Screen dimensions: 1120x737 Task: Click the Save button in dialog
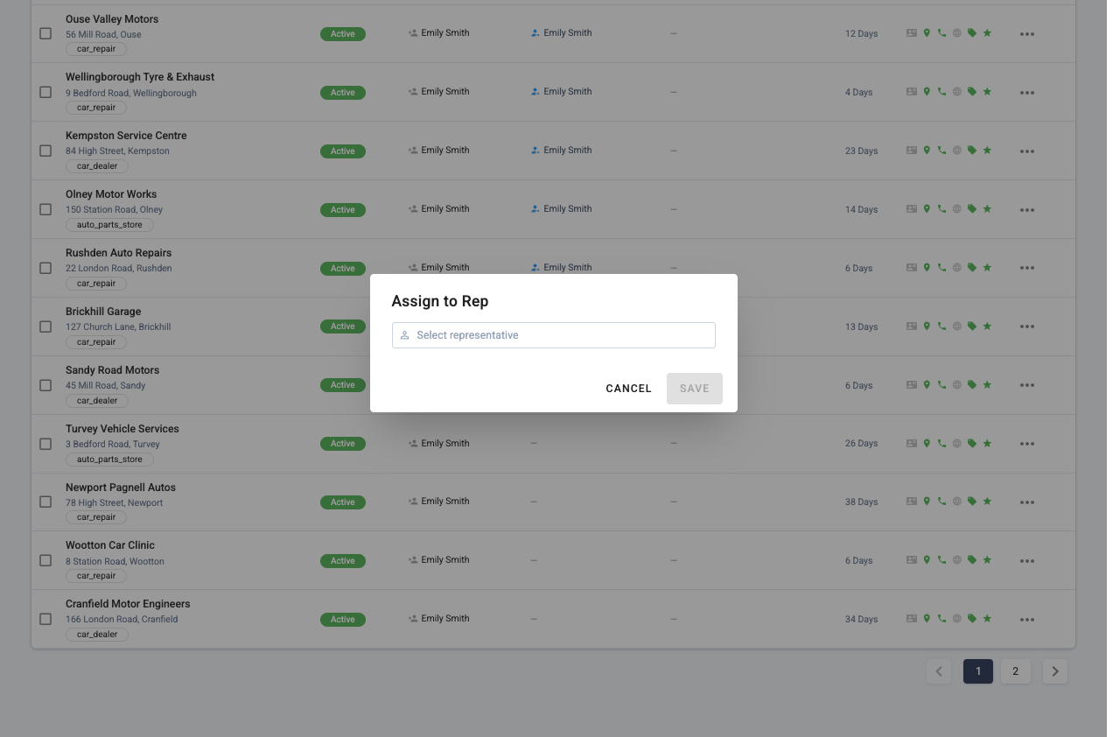[x=695, y=389]
